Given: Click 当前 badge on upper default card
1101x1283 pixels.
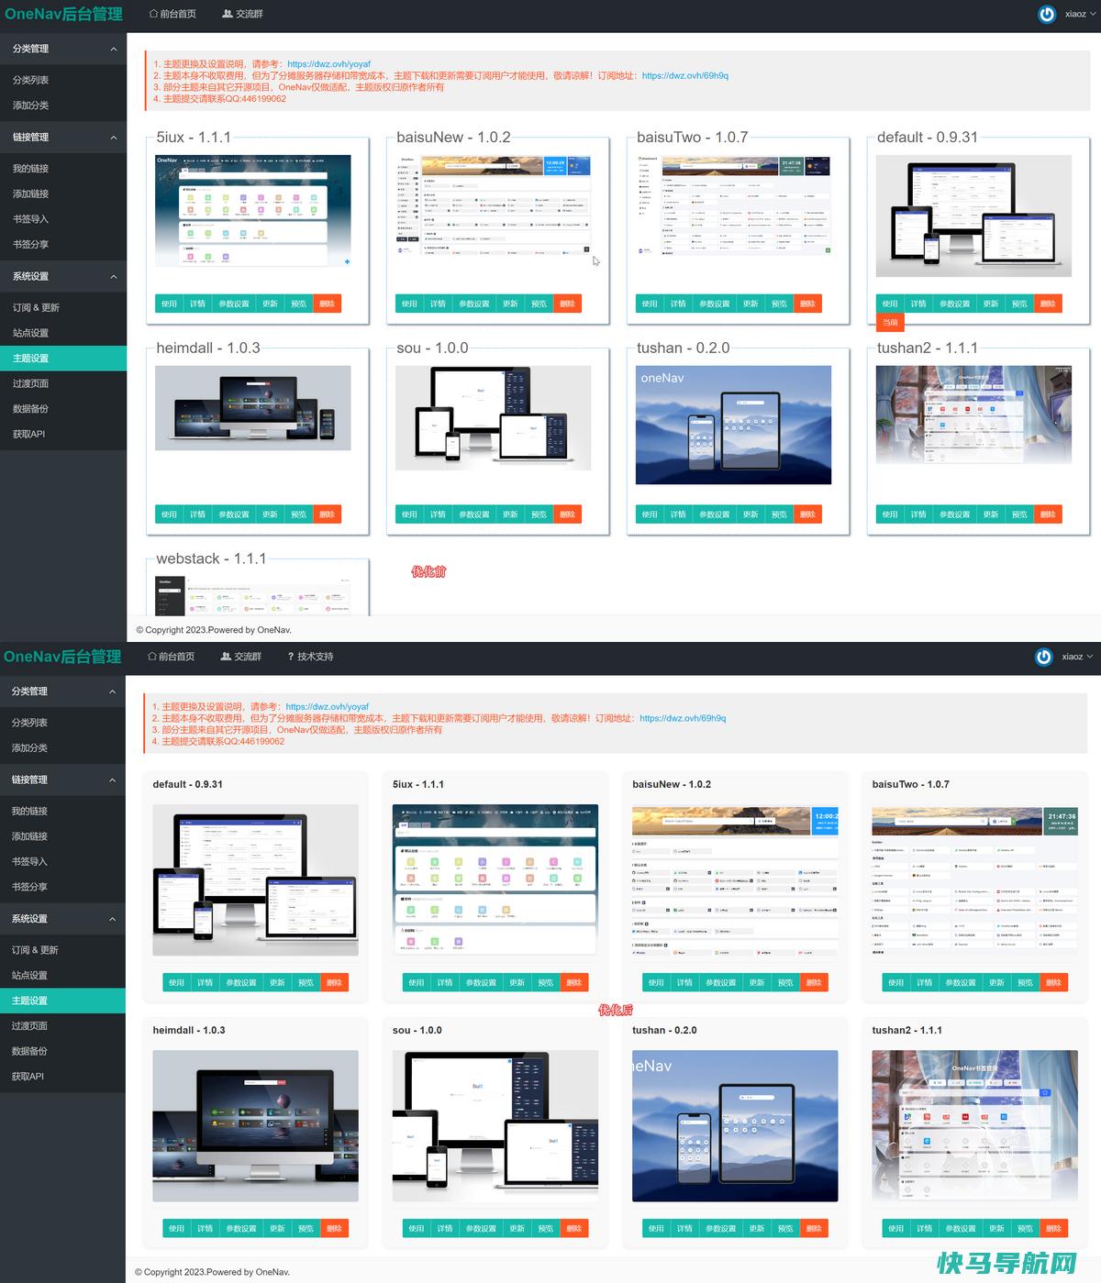Looking at the screenshot, I should coord(890,322).
